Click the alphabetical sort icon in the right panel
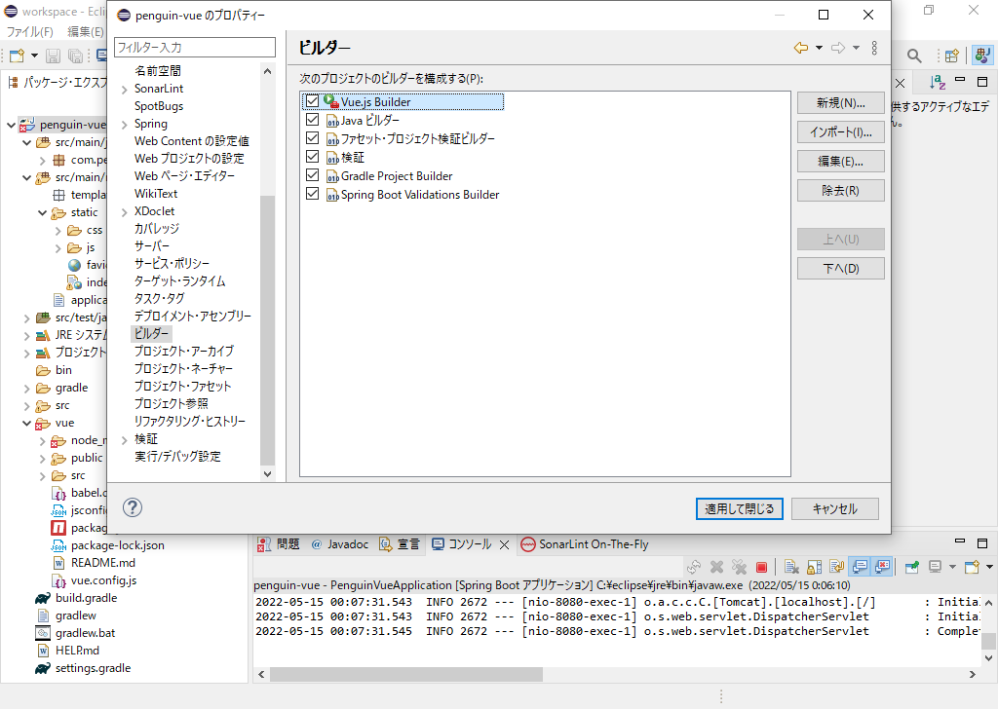Viewport: 998px width, 709px height. [938, 82]
